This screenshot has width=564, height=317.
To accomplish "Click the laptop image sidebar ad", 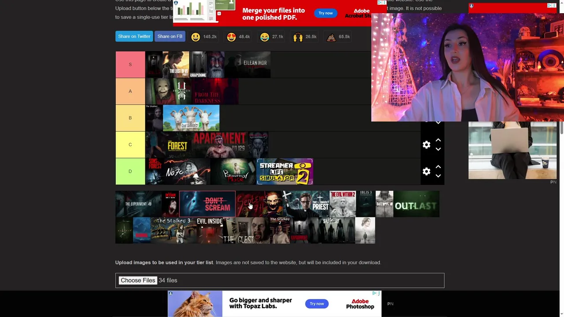I will (512, 151).
